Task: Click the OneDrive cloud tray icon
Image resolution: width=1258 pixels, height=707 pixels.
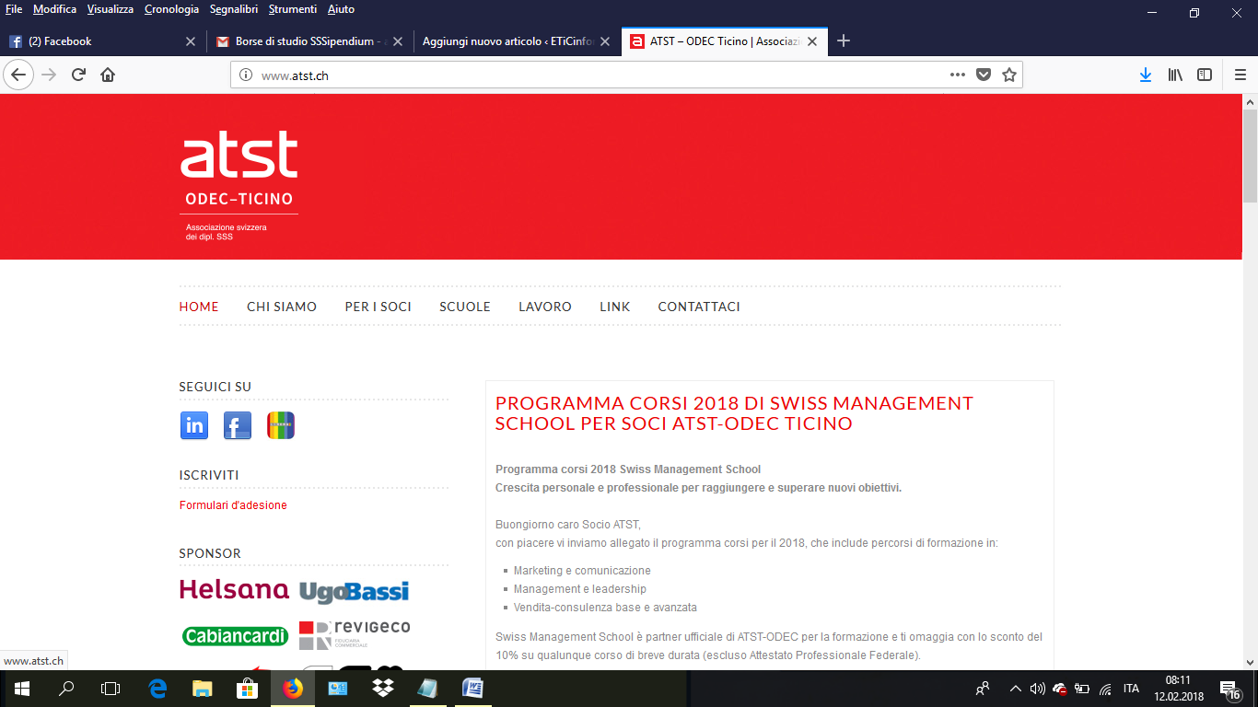Action: [x=1060, y=689]
